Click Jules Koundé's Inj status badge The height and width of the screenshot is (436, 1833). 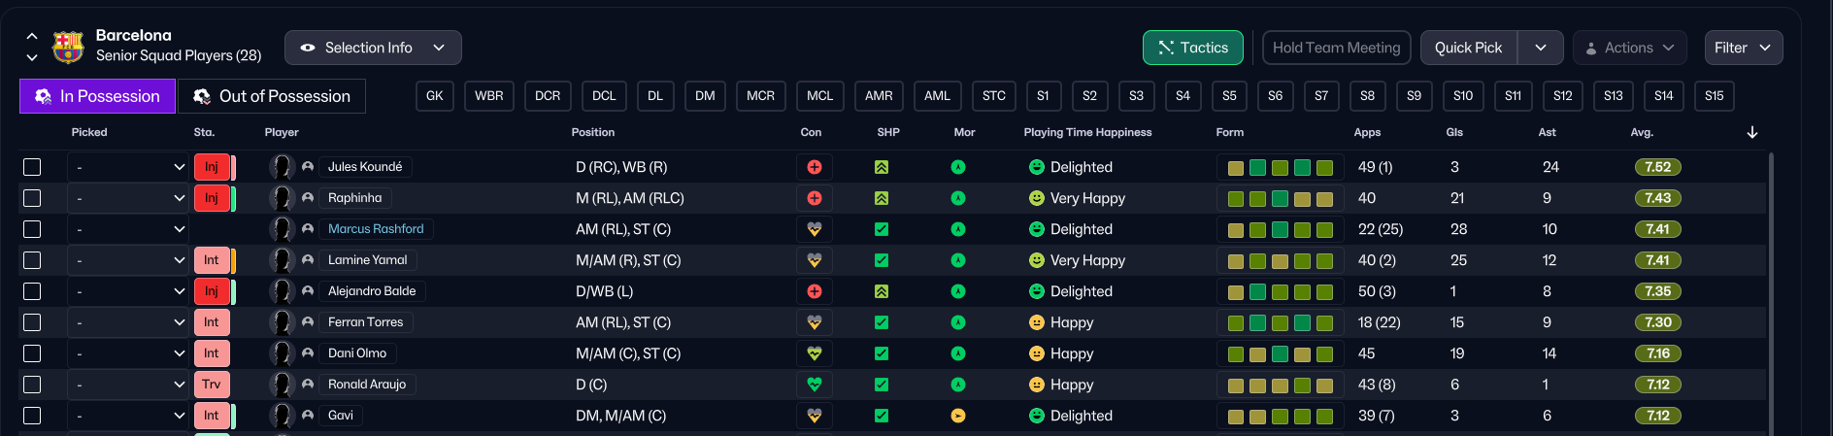click(212, 167)
